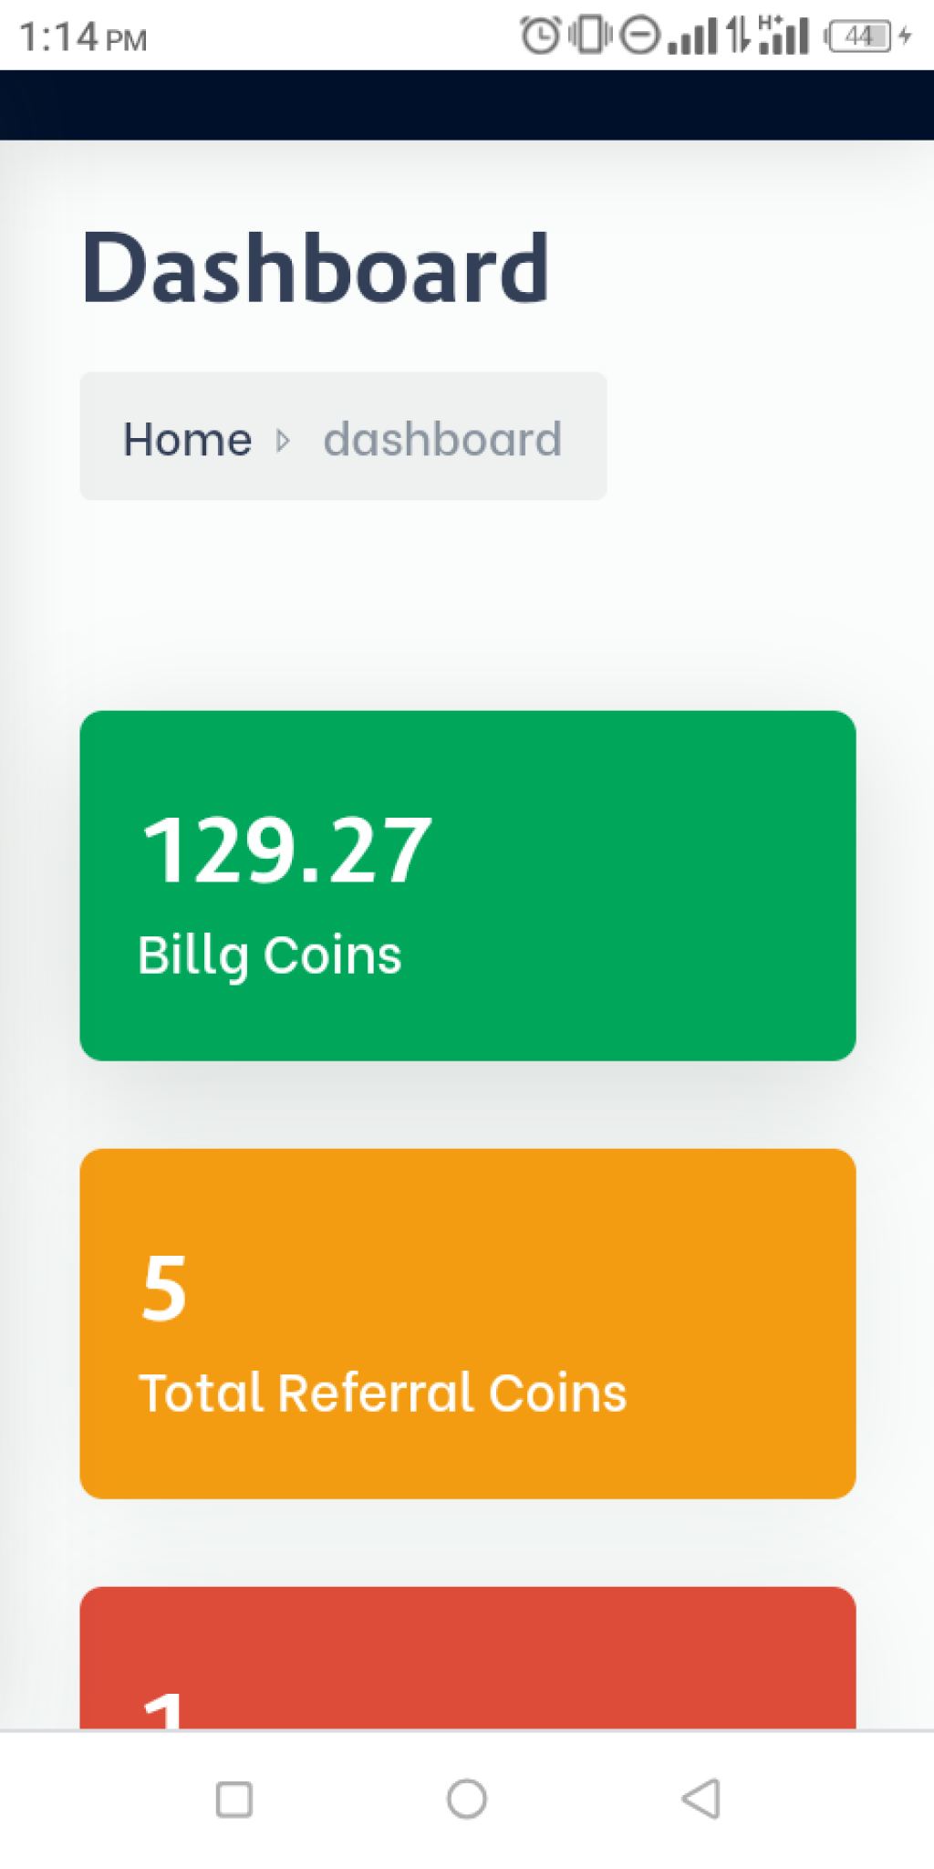Tap the charging bolt icon
This screenshot has width=934, height=1869.
click(x=905, y=37)
